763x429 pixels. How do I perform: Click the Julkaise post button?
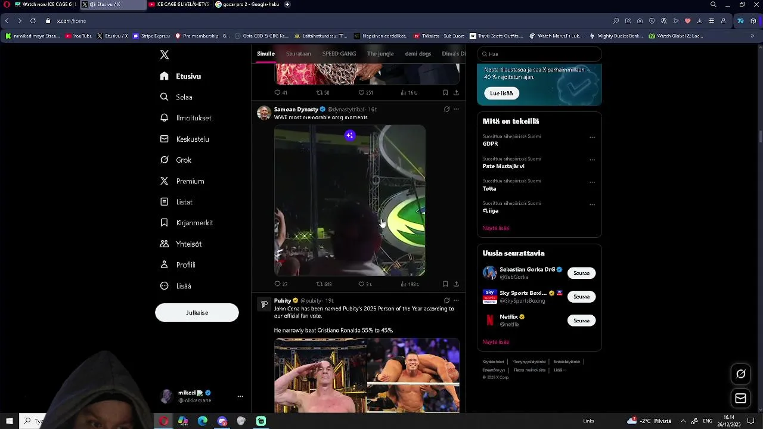point(197,313)
